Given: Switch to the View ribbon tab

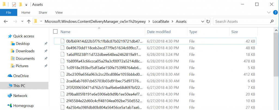Looking at the screenshot, I should click(59, 12).
